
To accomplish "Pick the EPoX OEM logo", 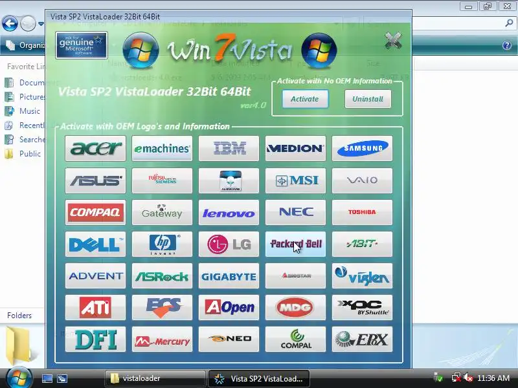I will [362, 339].
